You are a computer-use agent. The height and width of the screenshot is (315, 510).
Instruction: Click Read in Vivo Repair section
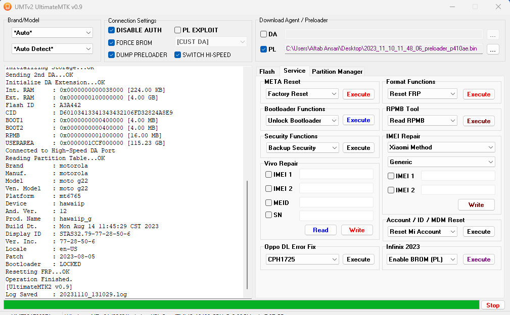pyautogui.click(x=320, y=230)
